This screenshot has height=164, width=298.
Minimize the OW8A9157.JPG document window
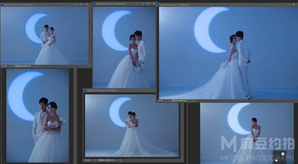coord(76,4)
